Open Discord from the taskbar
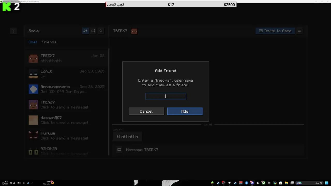Screen dimensions: 331x186 (252, 183)
